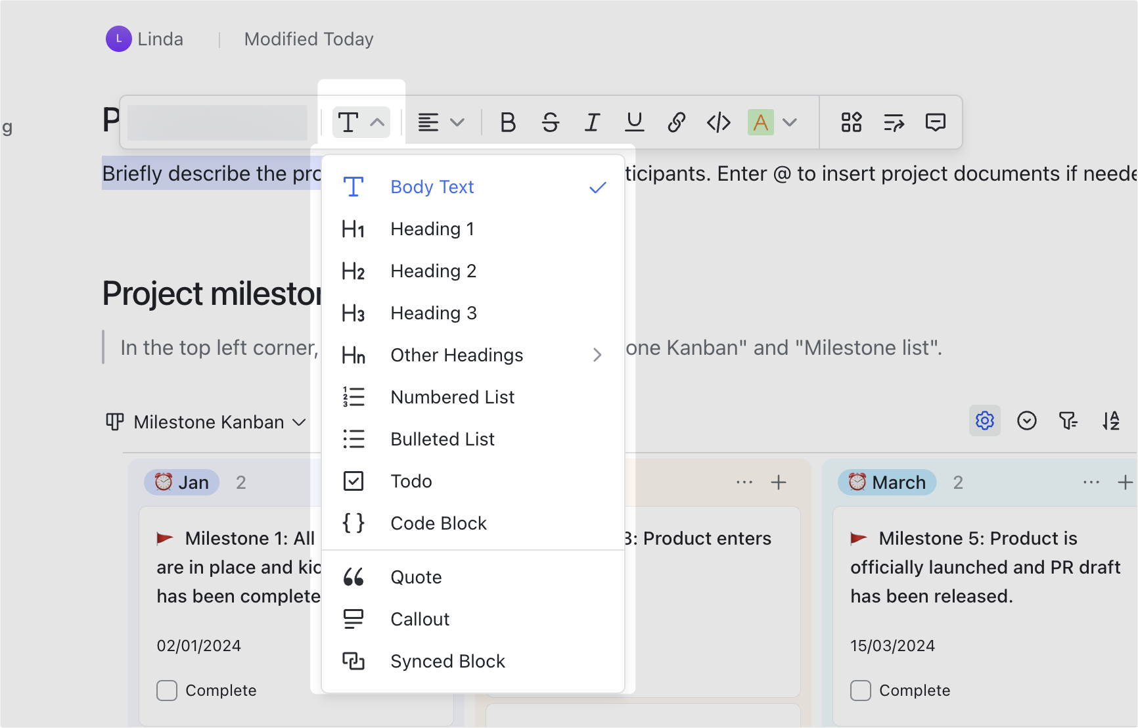
Task: Click the Project milestones heading
Action: [x=212, y=293]
